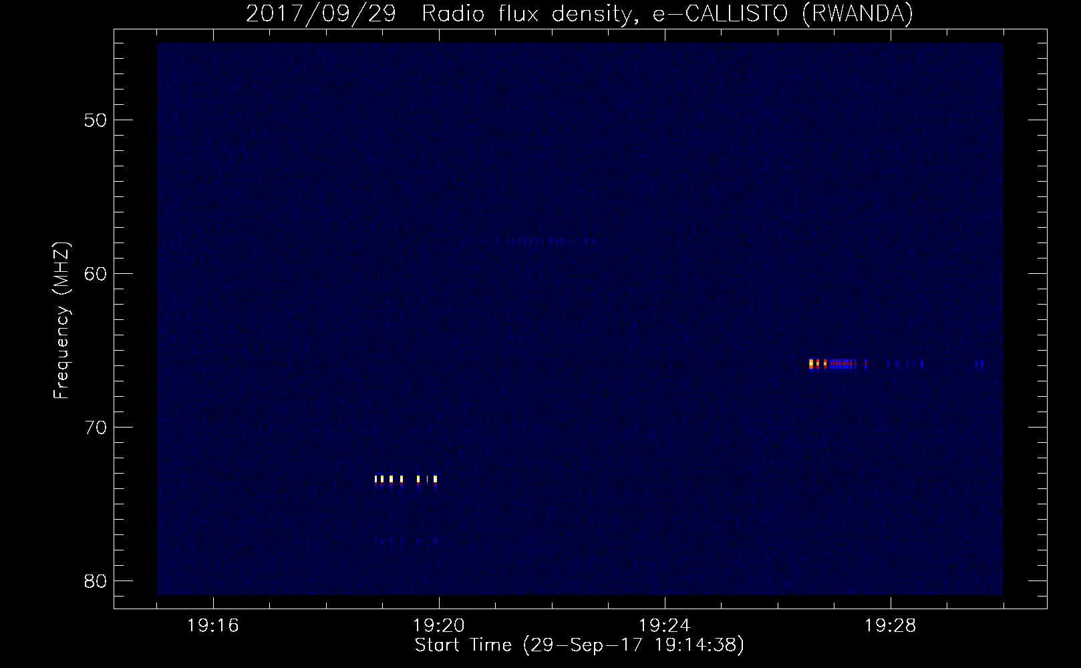This screenshot has width=1081, height=668.
Task: Click the '50' frequency tick label
Action: [96, 120]
